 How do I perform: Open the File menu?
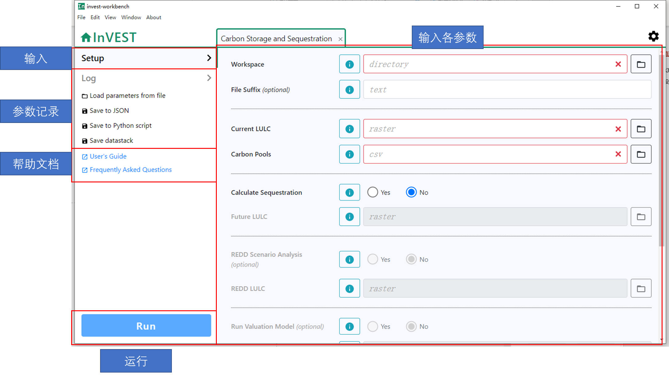click(81, 17)
